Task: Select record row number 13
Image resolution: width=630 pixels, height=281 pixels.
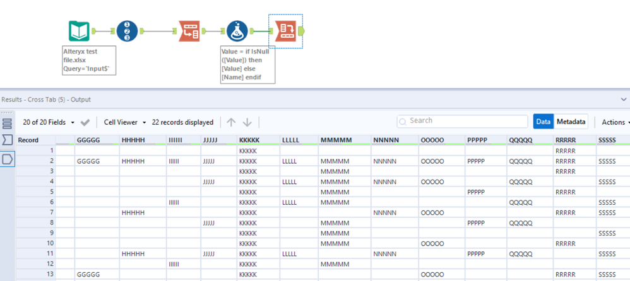Action: pyautogui.click(x=35, y=274)
